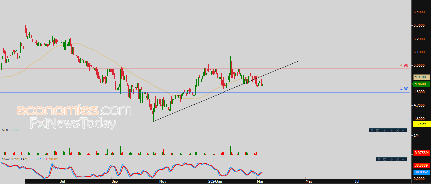Click the 4.9100 moving average price tag

[421, 77]
